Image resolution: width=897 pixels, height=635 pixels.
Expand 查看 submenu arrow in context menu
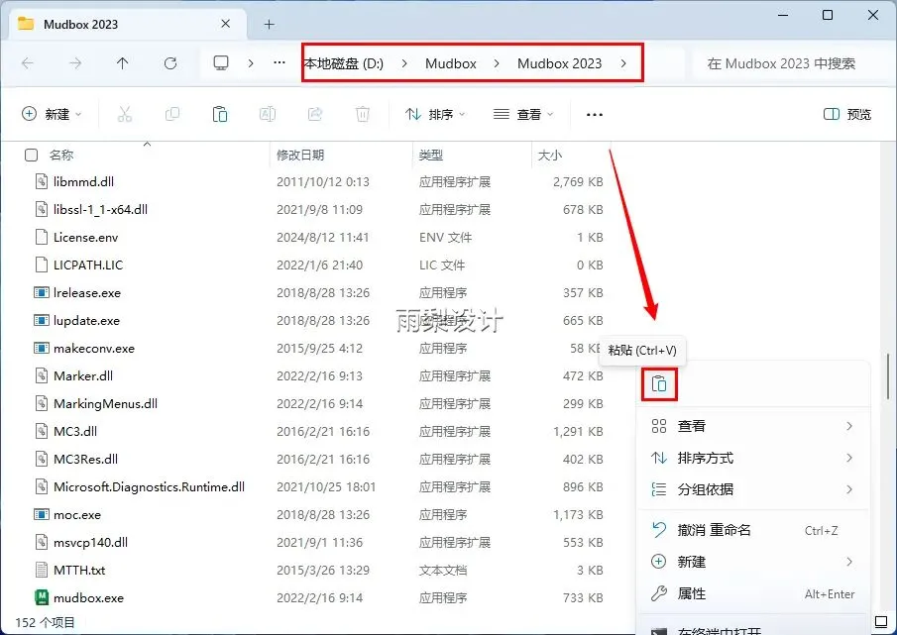(849, 426)
